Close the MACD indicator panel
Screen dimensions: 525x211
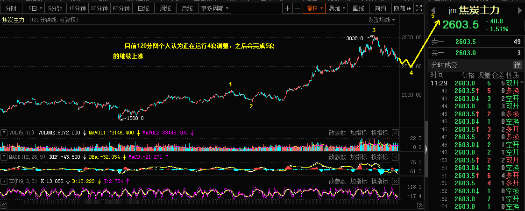[x=396, y=157]
